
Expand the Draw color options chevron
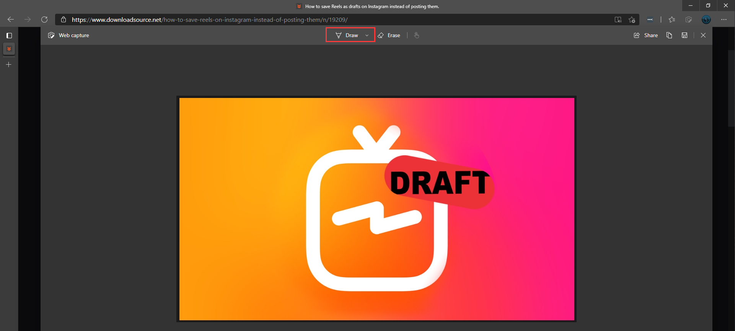click(367, 35)
